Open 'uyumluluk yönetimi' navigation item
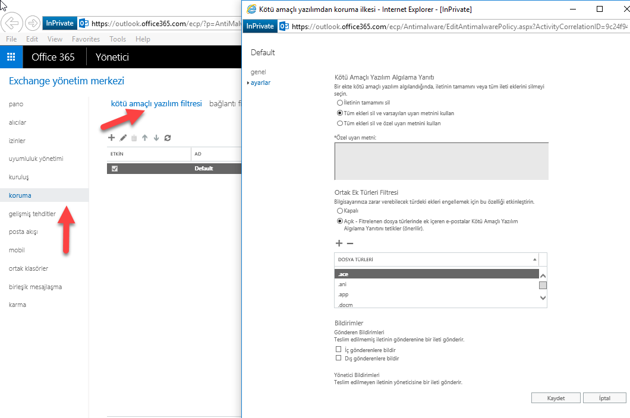The width and height of the screenshot is (630, 418). [36, 159]
